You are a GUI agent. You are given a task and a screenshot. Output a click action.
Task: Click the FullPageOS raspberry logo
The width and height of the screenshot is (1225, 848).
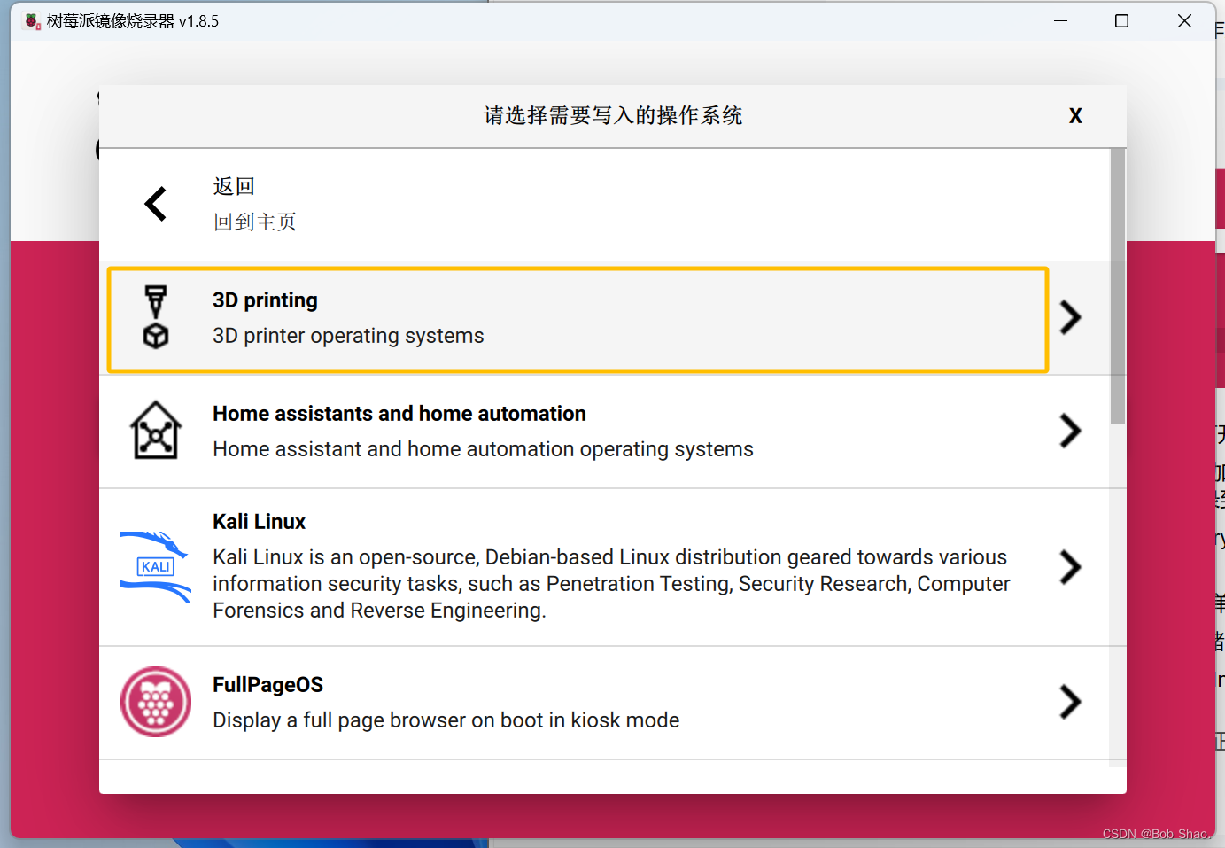coord(156,702)
